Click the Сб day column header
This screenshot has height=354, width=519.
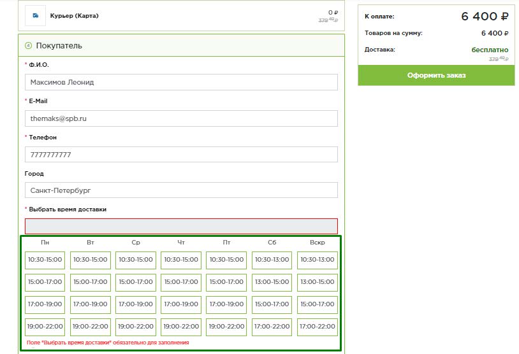272,243
